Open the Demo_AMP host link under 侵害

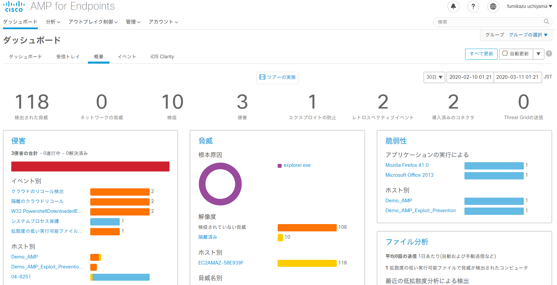(x=25, y=257)
